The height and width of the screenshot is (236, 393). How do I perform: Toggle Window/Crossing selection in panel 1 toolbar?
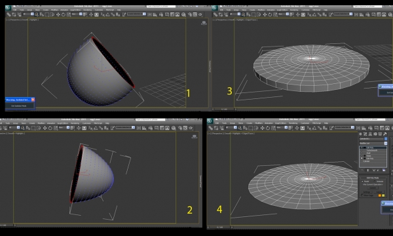tap(52, 14)
